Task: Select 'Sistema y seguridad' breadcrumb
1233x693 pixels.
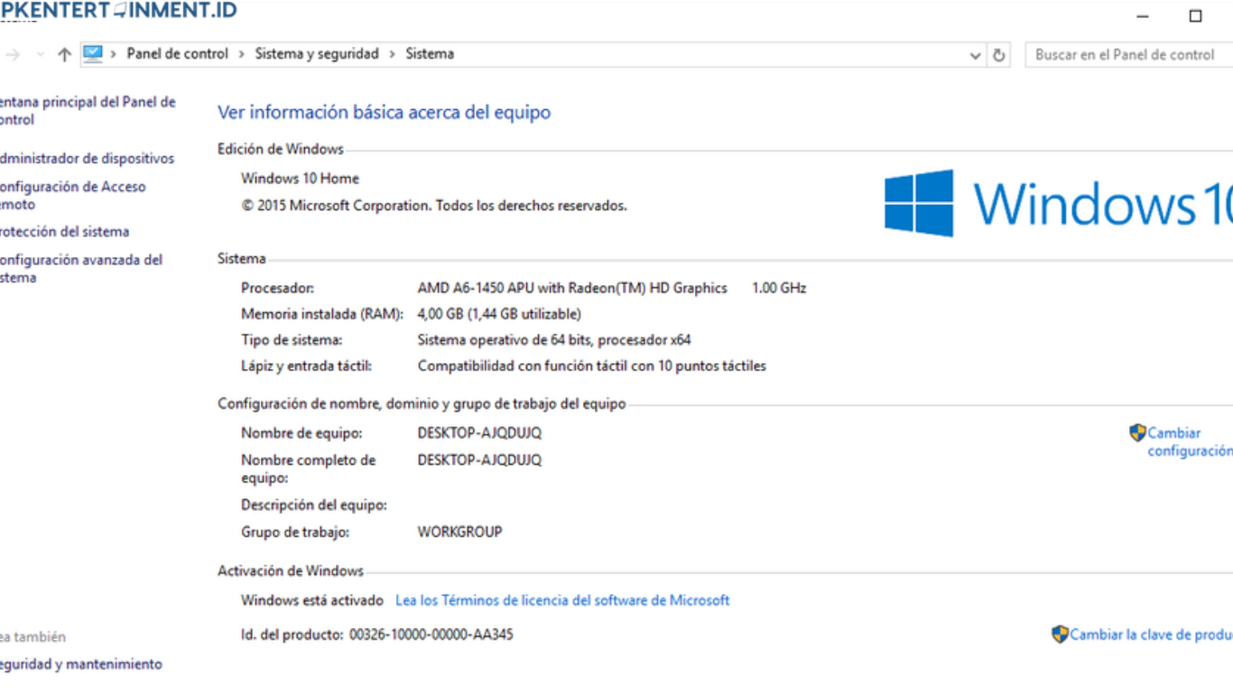Action: pyautogui.click(x=317, y=54)
